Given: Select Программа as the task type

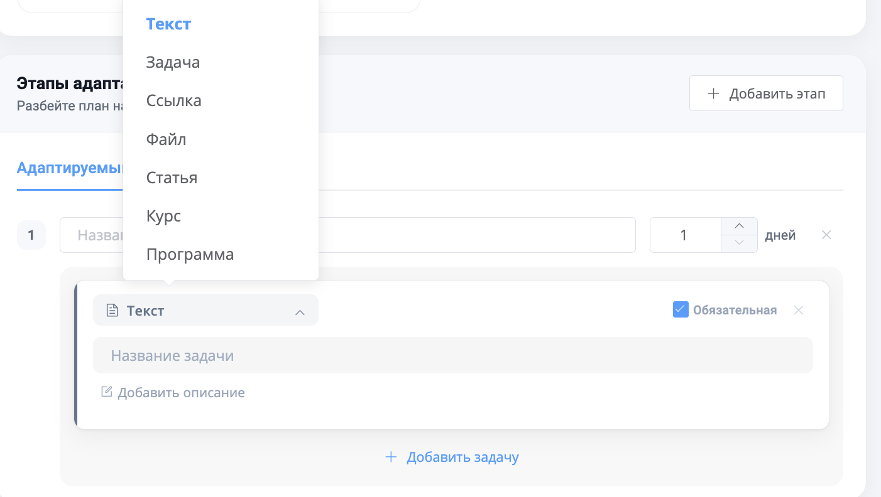Looking at the screenshot, I should click(x=190, y=254).
